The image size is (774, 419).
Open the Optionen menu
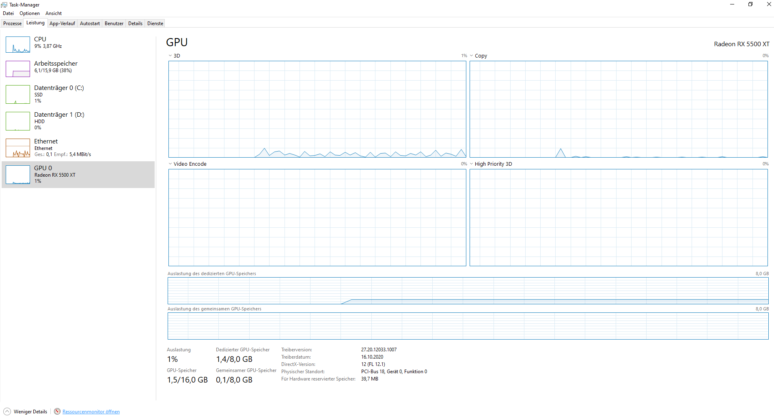tap(29, 13)
